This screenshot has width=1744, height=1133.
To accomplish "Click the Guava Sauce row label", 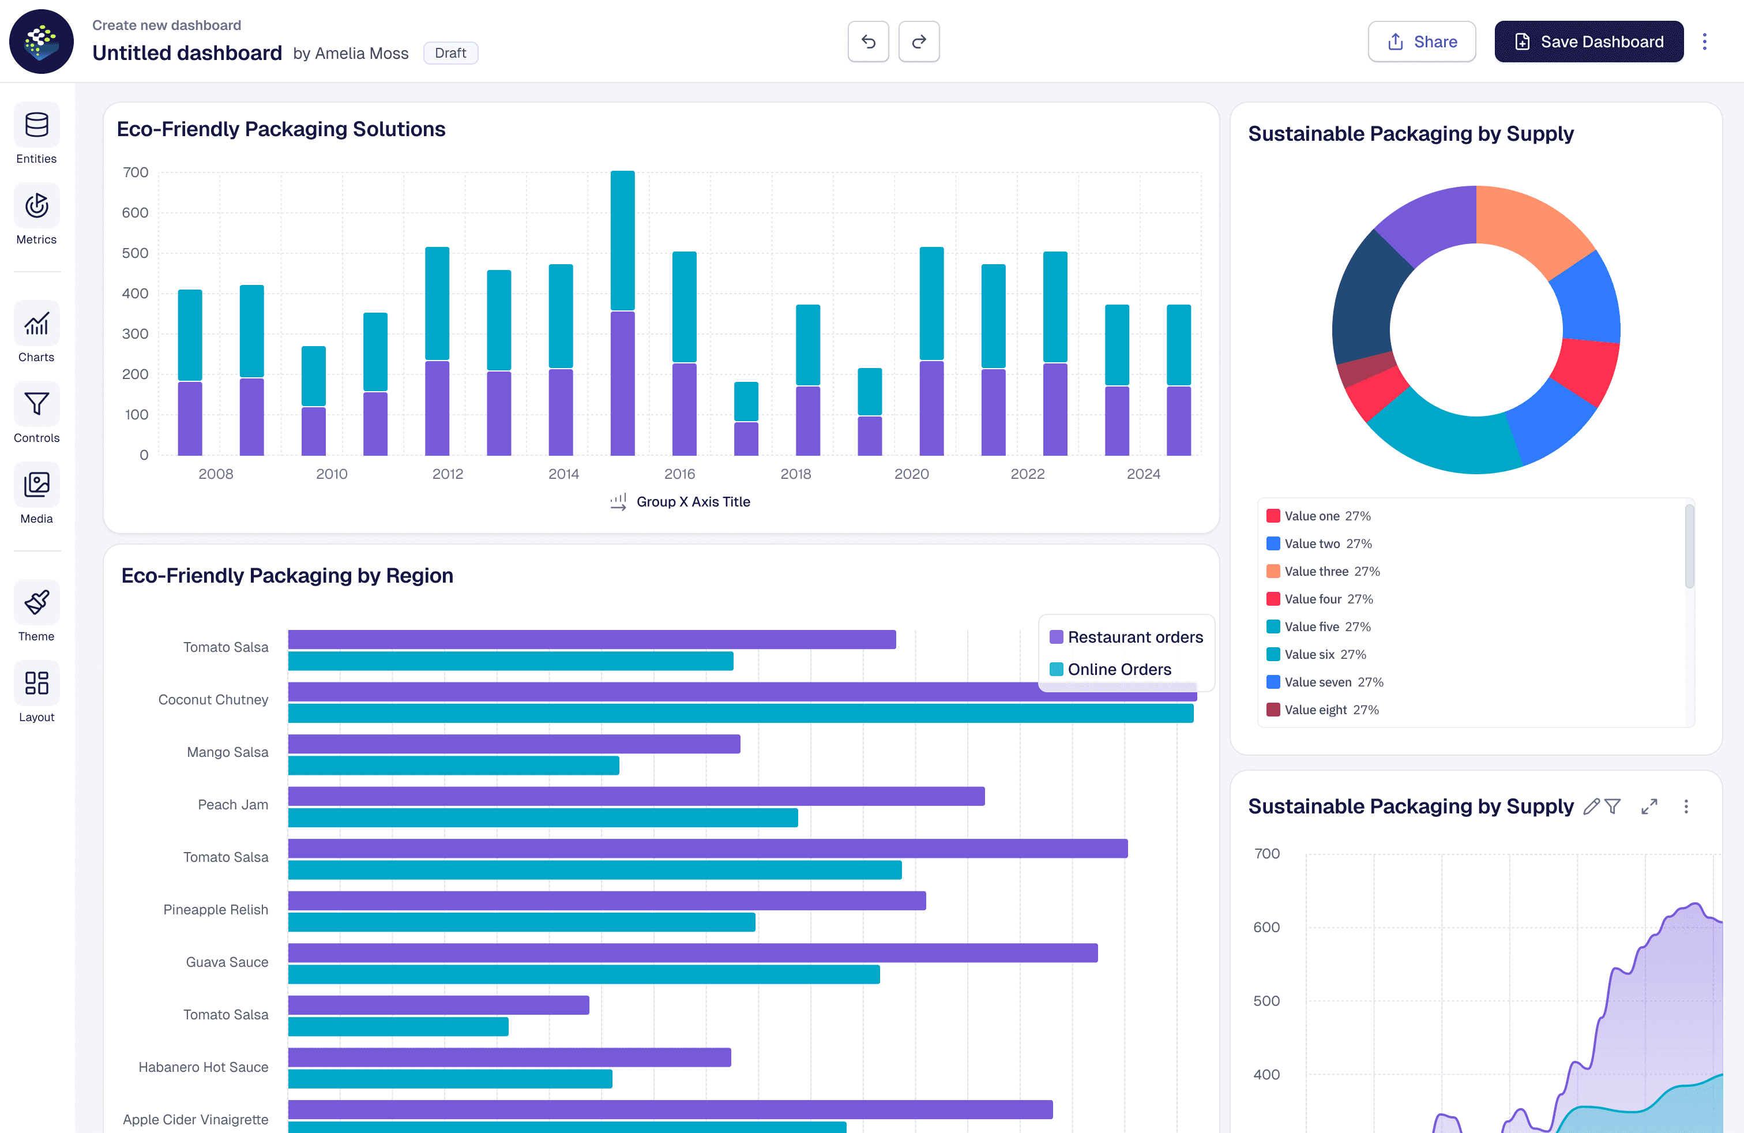I will (x=227, y=962).
